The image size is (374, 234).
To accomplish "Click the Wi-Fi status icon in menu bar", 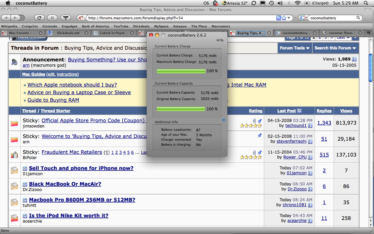I will (297, 3).
